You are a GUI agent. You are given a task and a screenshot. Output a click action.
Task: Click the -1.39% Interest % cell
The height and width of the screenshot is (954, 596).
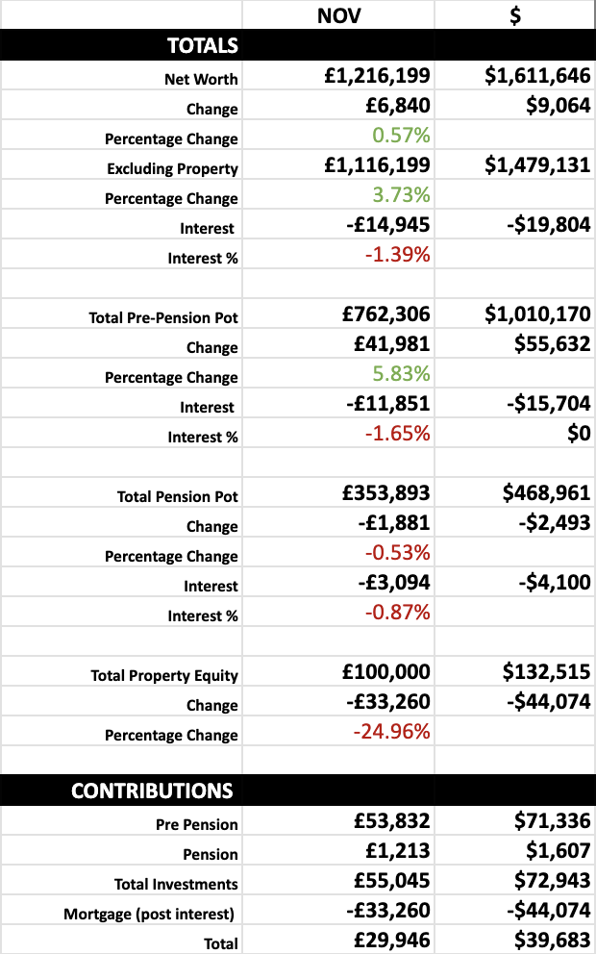397,255
